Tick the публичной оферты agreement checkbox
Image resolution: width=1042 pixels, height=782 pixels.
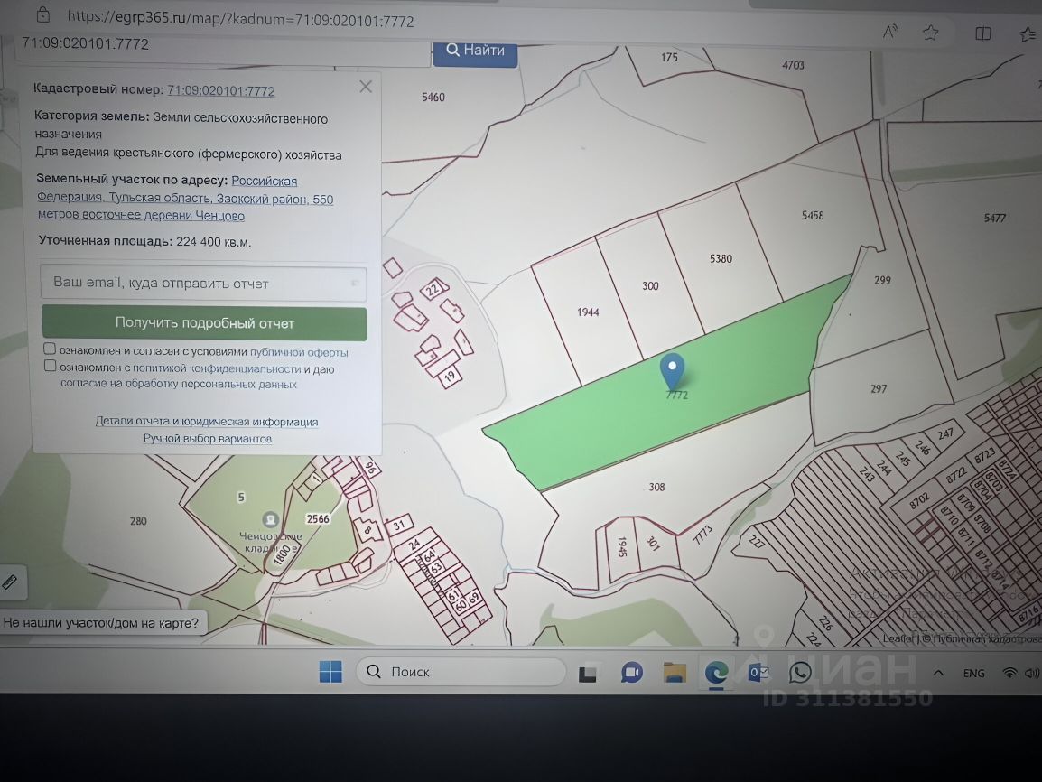click(x=50, y=349)
